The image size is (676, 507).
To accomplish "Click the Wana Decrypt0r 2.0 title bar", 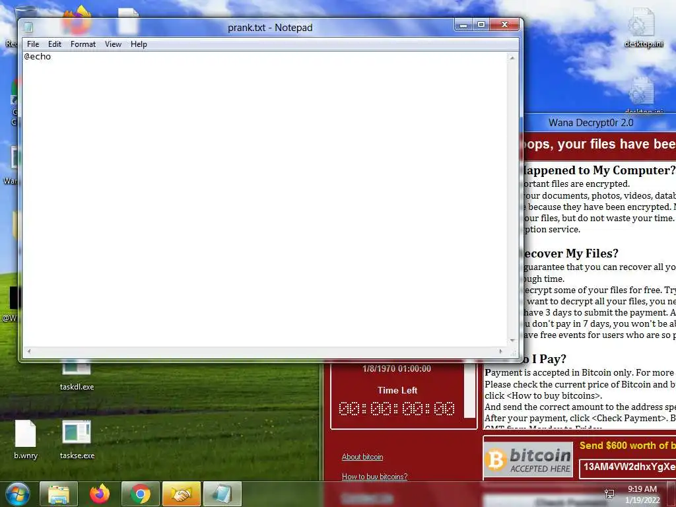I will (599, 123).
